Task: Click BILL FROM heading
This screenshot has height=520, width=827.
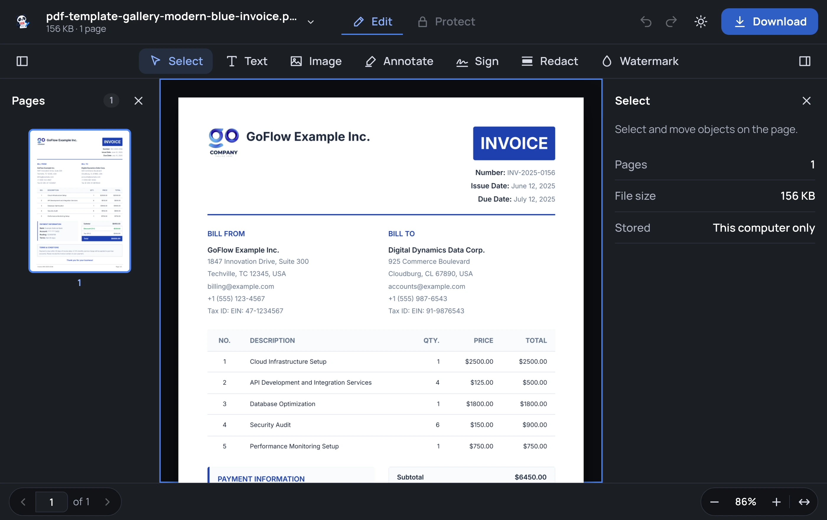Action: point(226,233)
